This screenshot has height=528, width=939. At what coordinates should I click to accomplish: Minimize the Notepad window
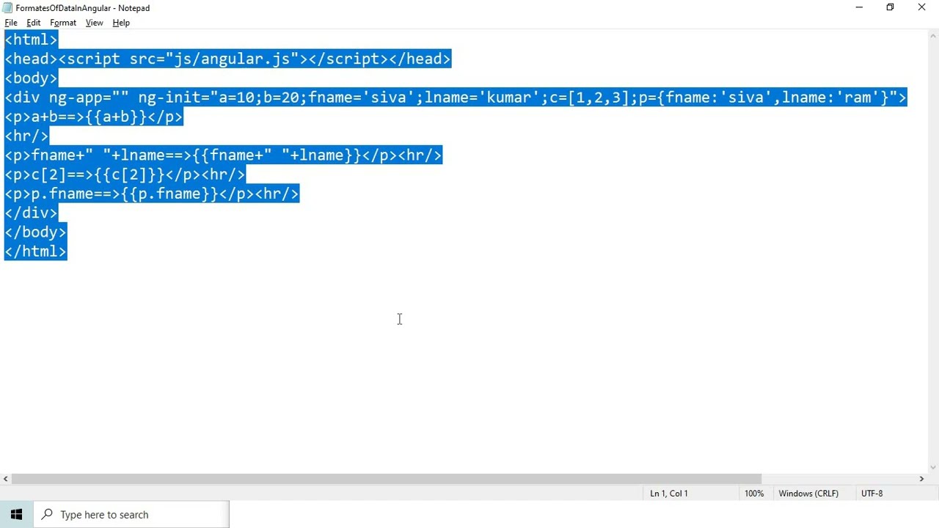tap(859, 7)
